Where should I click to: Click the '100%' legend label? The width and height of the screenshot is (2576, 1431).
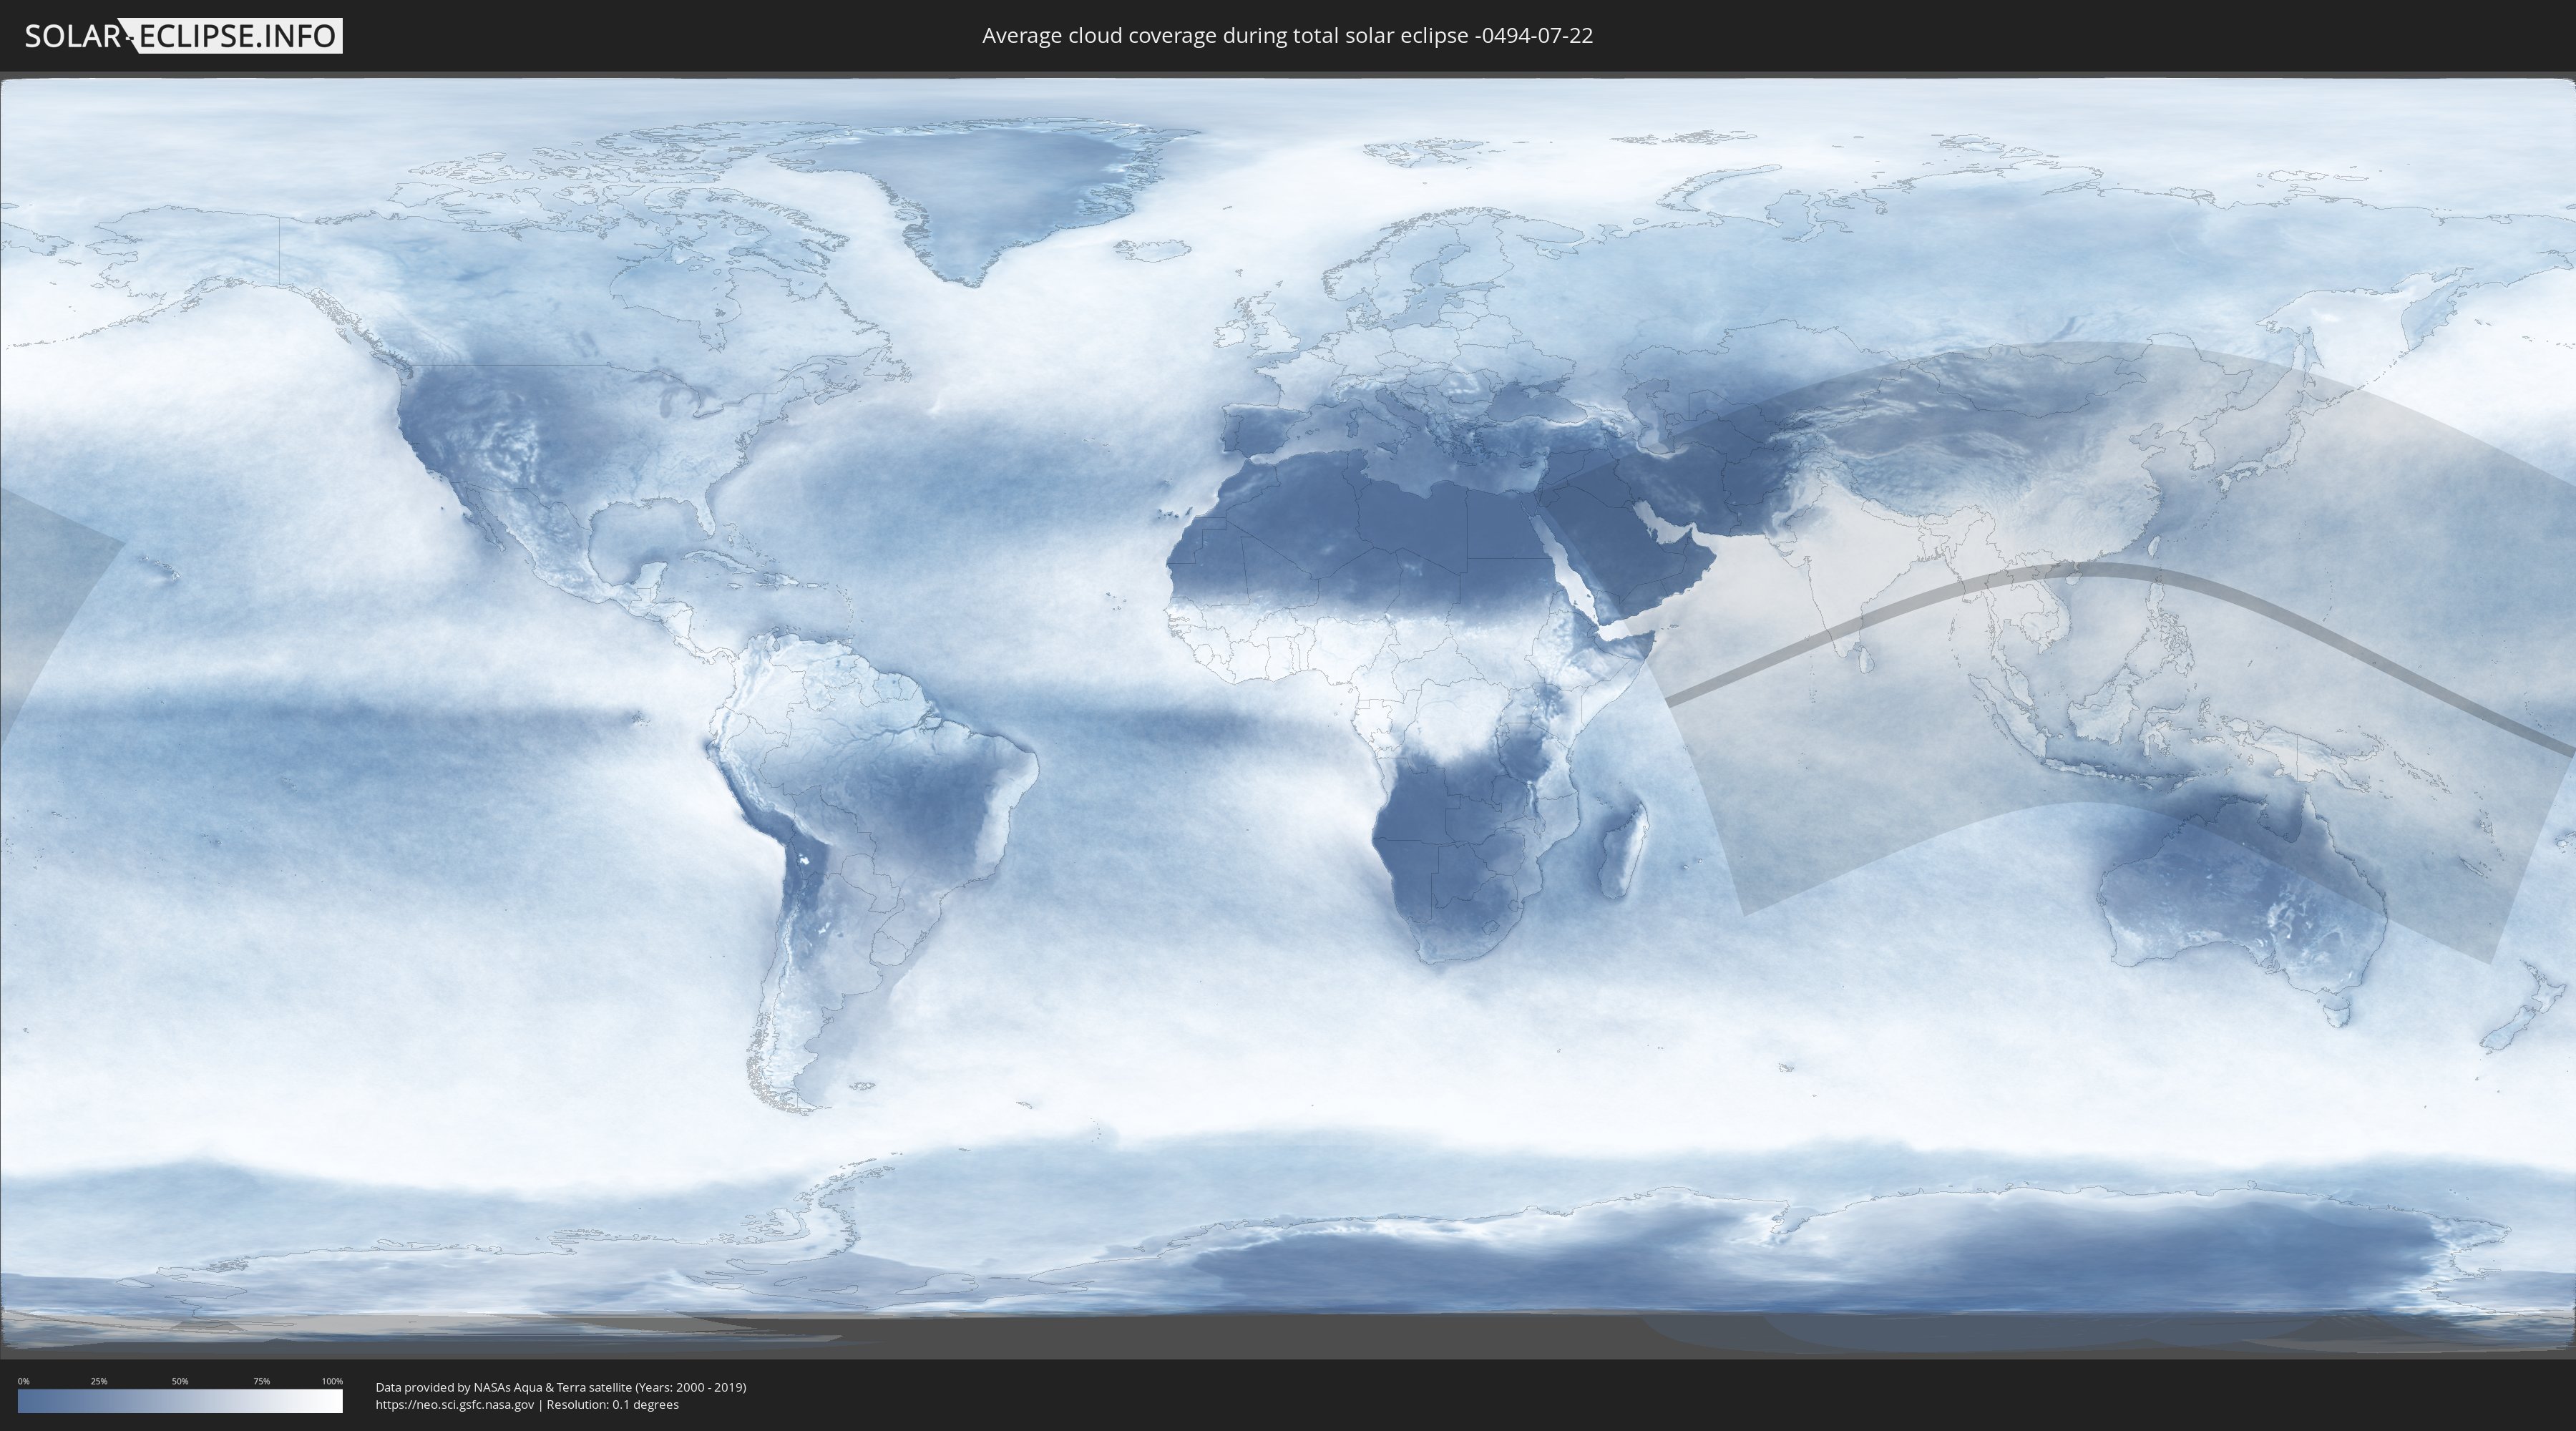tap(332, 1381)
